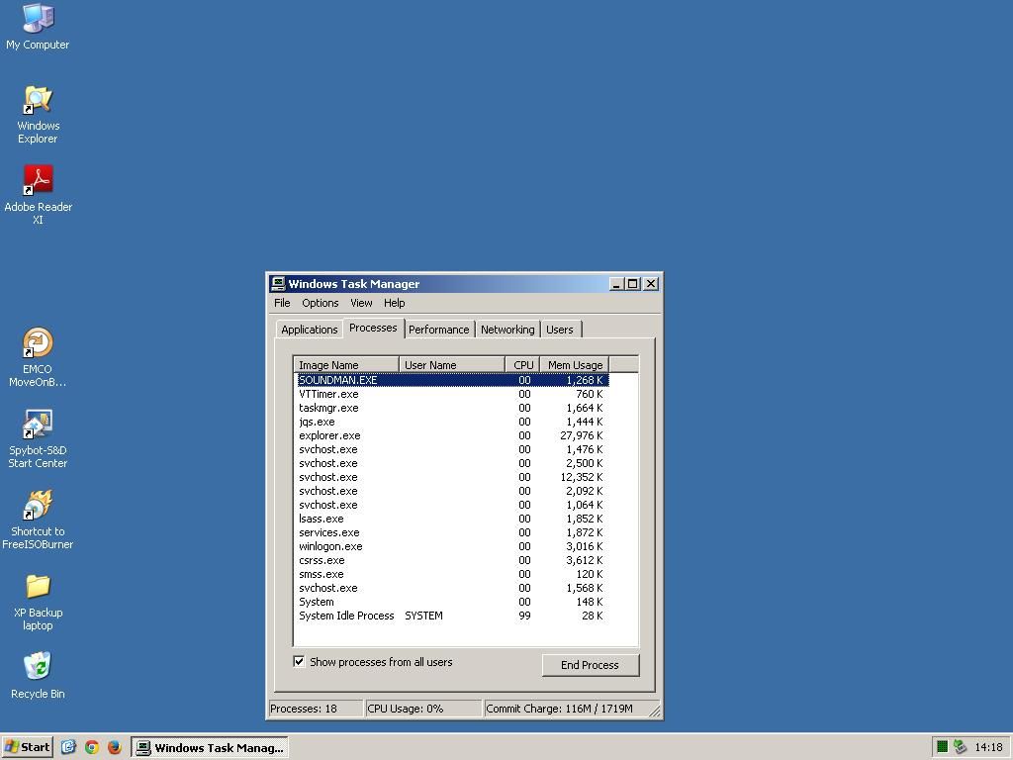
Task: Sort by the Mem Usage column header
Action: click(x=575, y=365)
